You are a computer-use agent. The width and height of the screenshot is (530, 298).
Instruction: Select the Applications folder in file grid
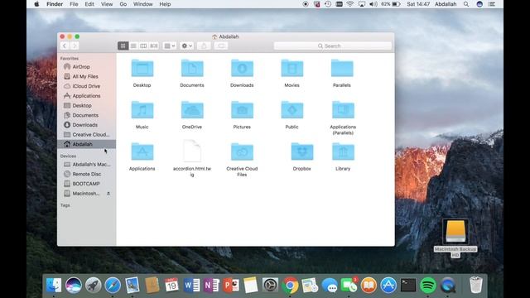[142, 151]
